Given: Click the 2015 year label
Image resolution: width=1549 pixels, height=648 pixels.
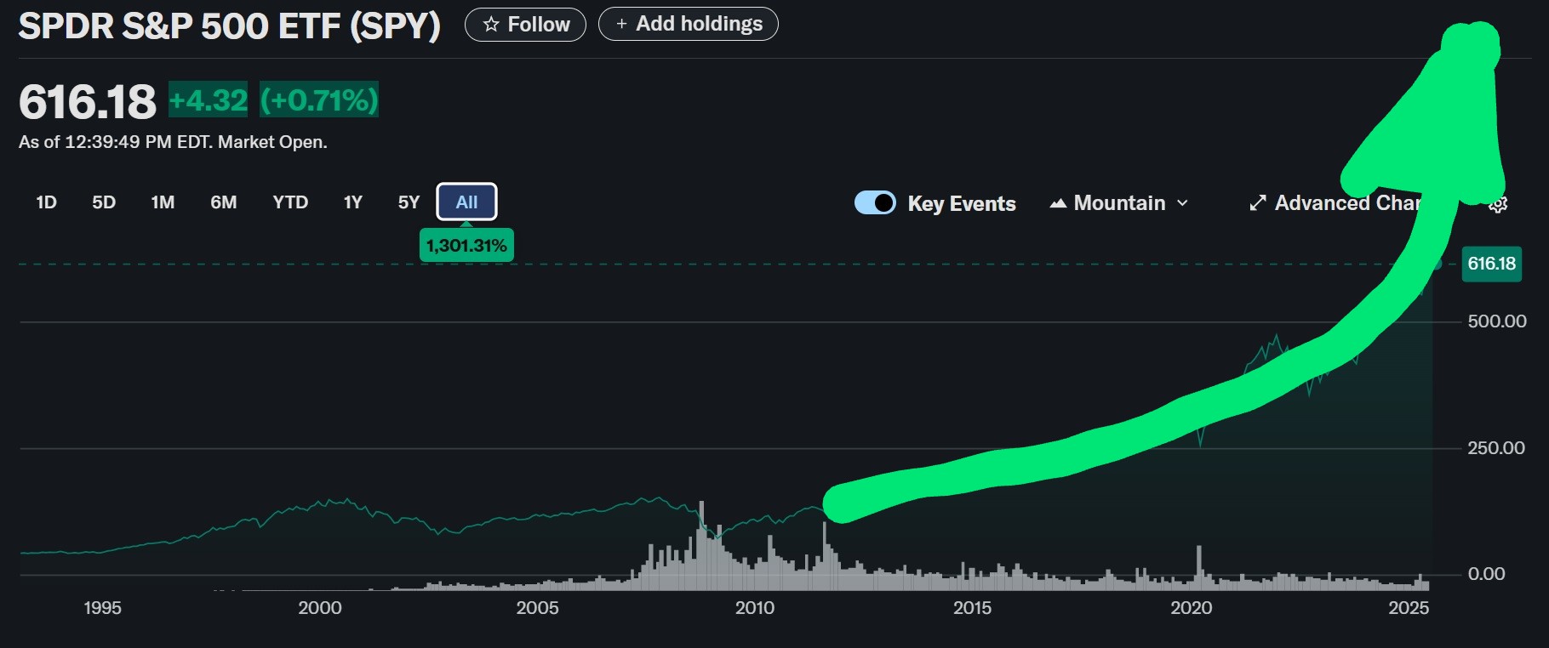Looking at the screenshot, I should (972, 608).
